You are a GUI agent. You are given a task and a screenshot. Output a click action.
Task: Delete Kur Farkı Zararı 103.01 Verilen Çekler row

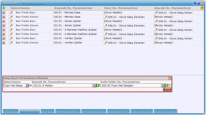pyautogui.click(x=4, y=43)
